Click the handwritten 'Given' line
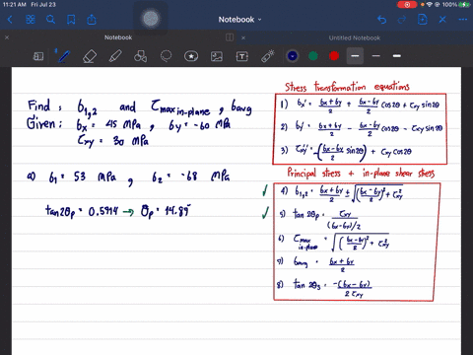Screen dimensions: 473x355 [x=128, y=124]
